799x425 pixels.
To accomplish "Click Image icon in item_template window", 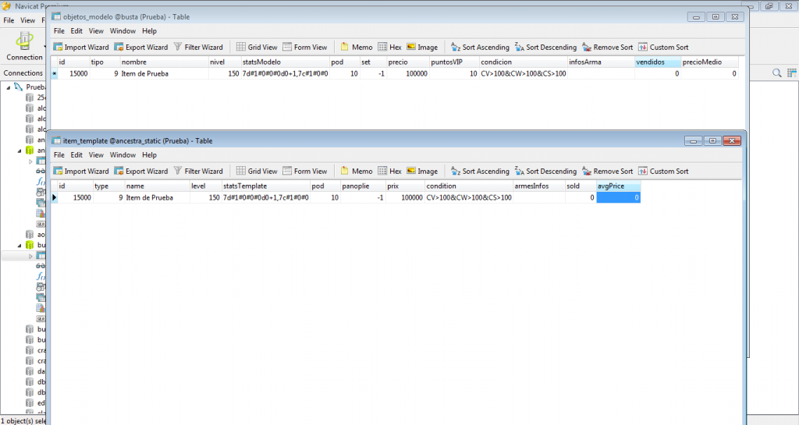I will click(x=422, y=171).
